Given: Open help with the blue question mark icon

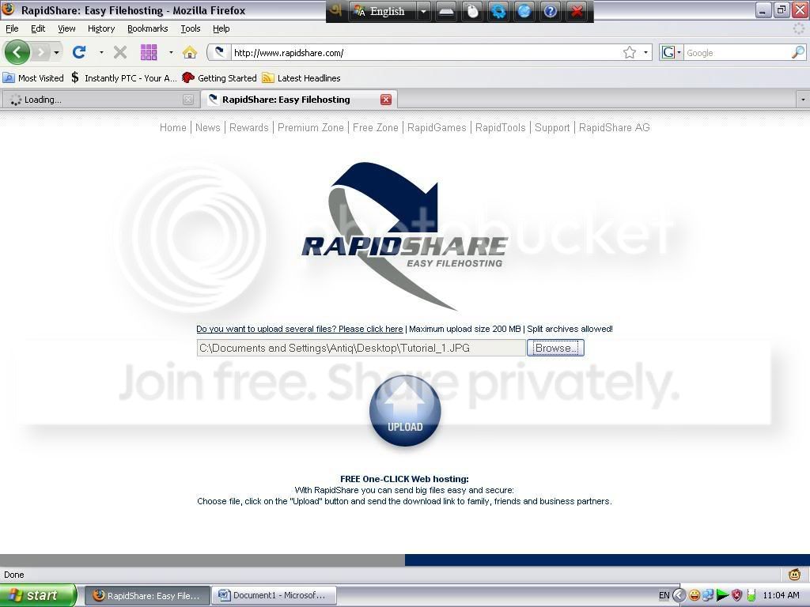Looking at the screenshot, I should coord(551,11).
